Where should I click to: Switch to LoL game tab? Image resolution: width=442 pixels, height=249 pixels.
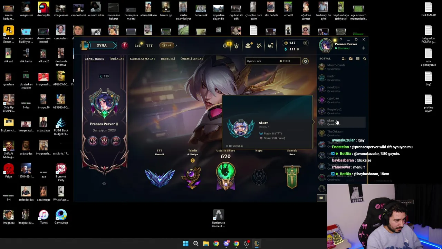point(137,46)
